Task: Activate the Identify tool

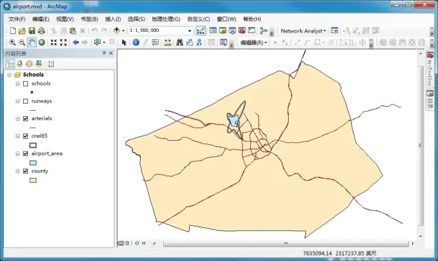Action: [x=136, y=43]
